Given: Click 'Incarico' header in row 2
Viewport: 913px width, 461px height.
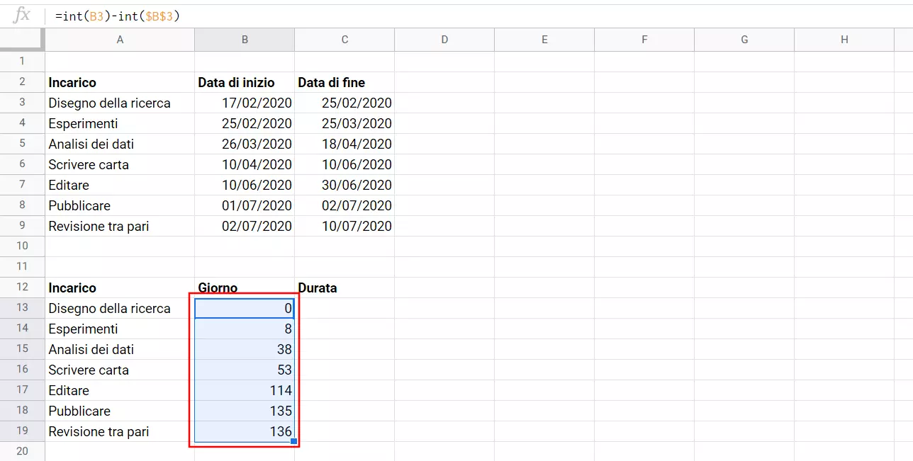Looking at the screenshot, I should [120, 82].
